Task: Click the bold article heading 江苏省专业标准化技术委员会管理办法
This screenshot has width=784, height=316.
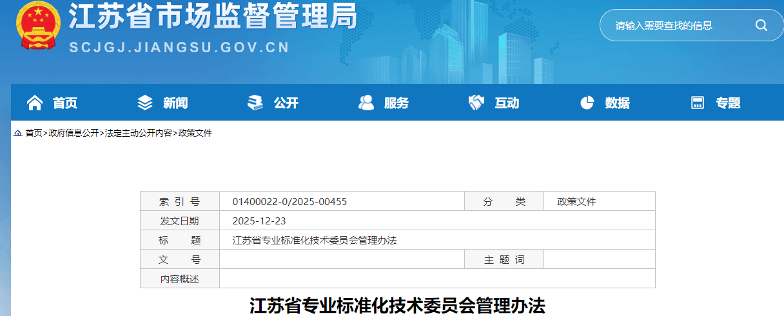Action: click(x=398, y=306)
